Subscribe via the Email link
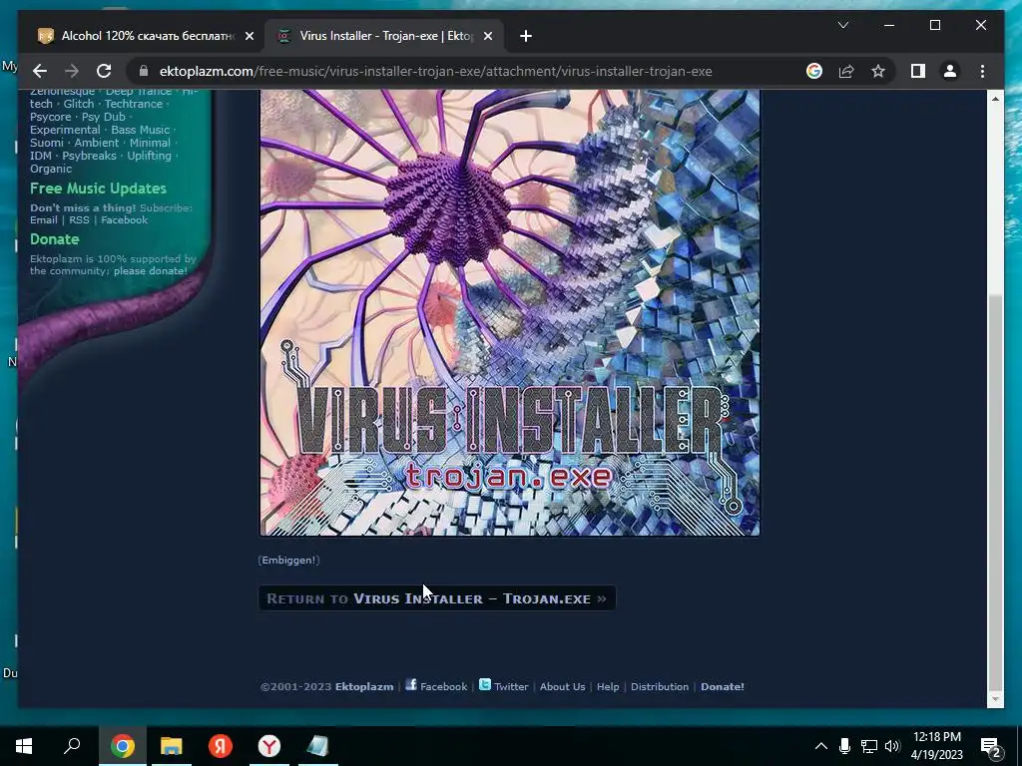1022x766 pixels. click(x=44, y=220)
